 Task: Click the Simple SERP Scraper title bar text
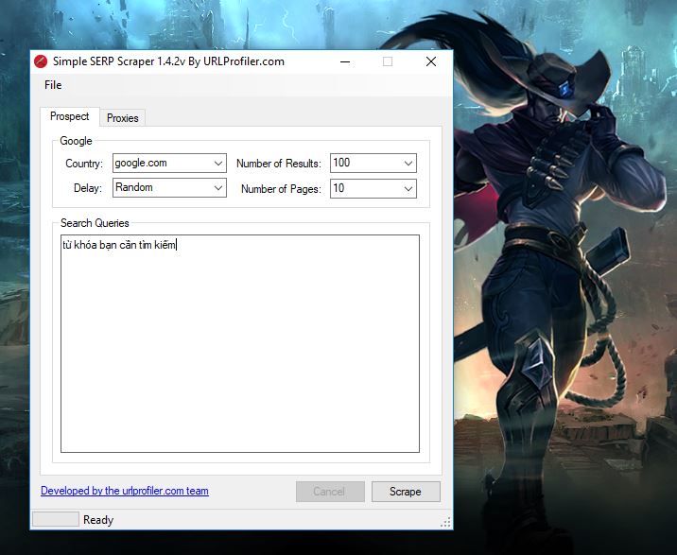tap(168, 61)
